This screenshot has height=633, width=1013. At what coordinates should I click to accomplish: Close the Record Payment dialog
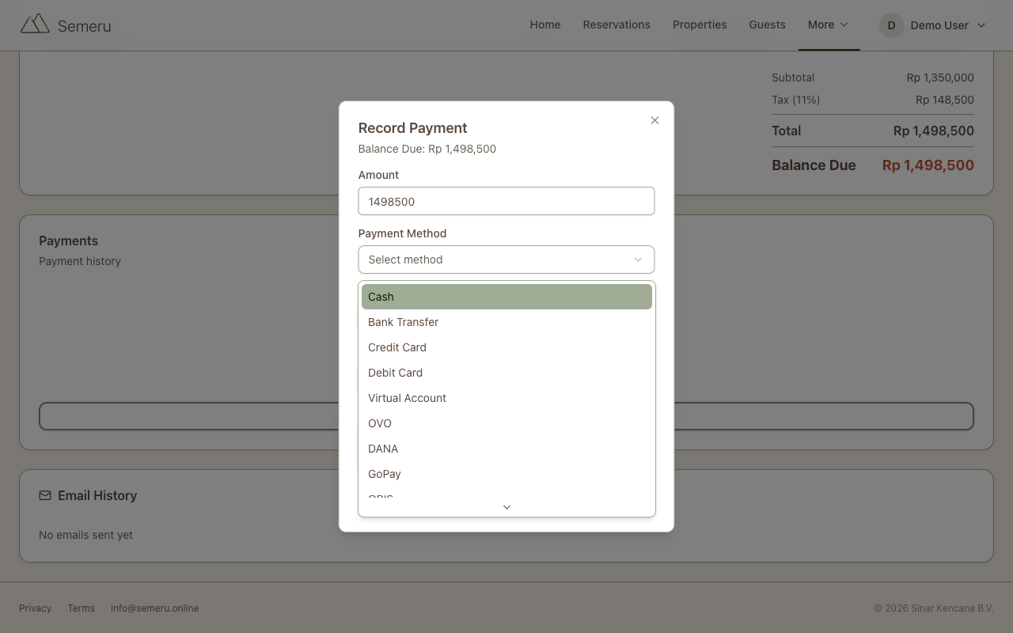coord(654,120)
